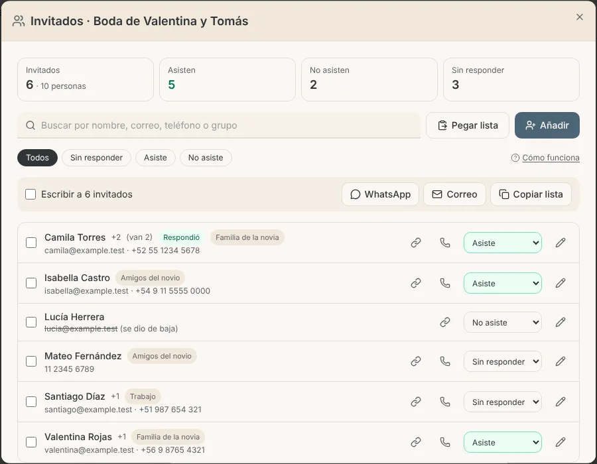Click 'Familia de la novia' tag on Camila
The width and height of the screenshot is (597, 464).
coord(247,237)
